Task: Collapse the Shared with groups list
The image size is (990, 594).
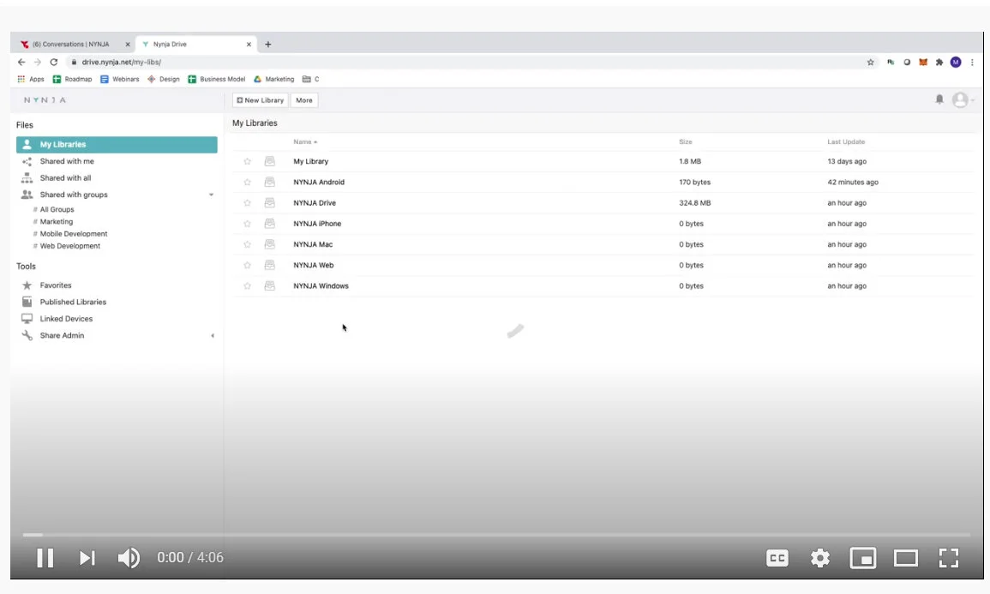Action: pos(212,195)
